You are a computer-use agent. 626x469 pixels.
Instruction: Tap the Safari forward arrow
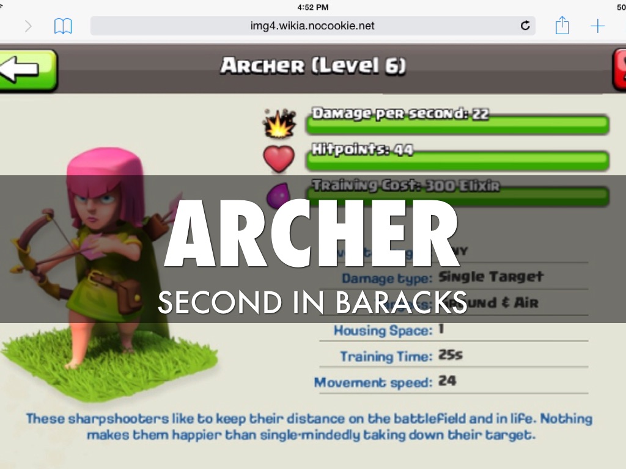point(28,26)
